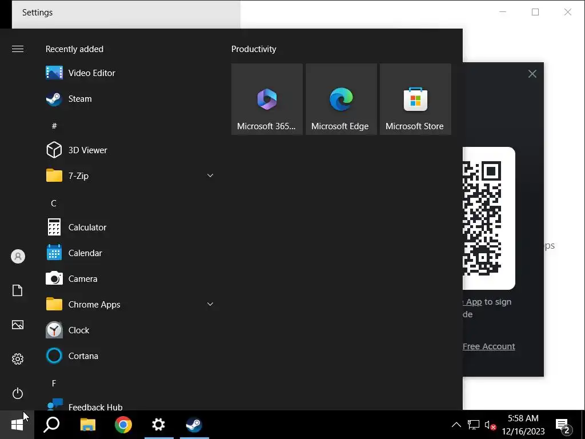Close the Steam sign-in dialog
This screenshot has width=585, height=439.
coord(532,74)
